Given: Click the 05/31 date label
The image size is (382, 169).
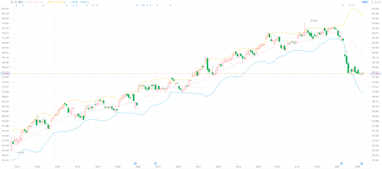Looking at the screenshot, I should coord(199,167).
